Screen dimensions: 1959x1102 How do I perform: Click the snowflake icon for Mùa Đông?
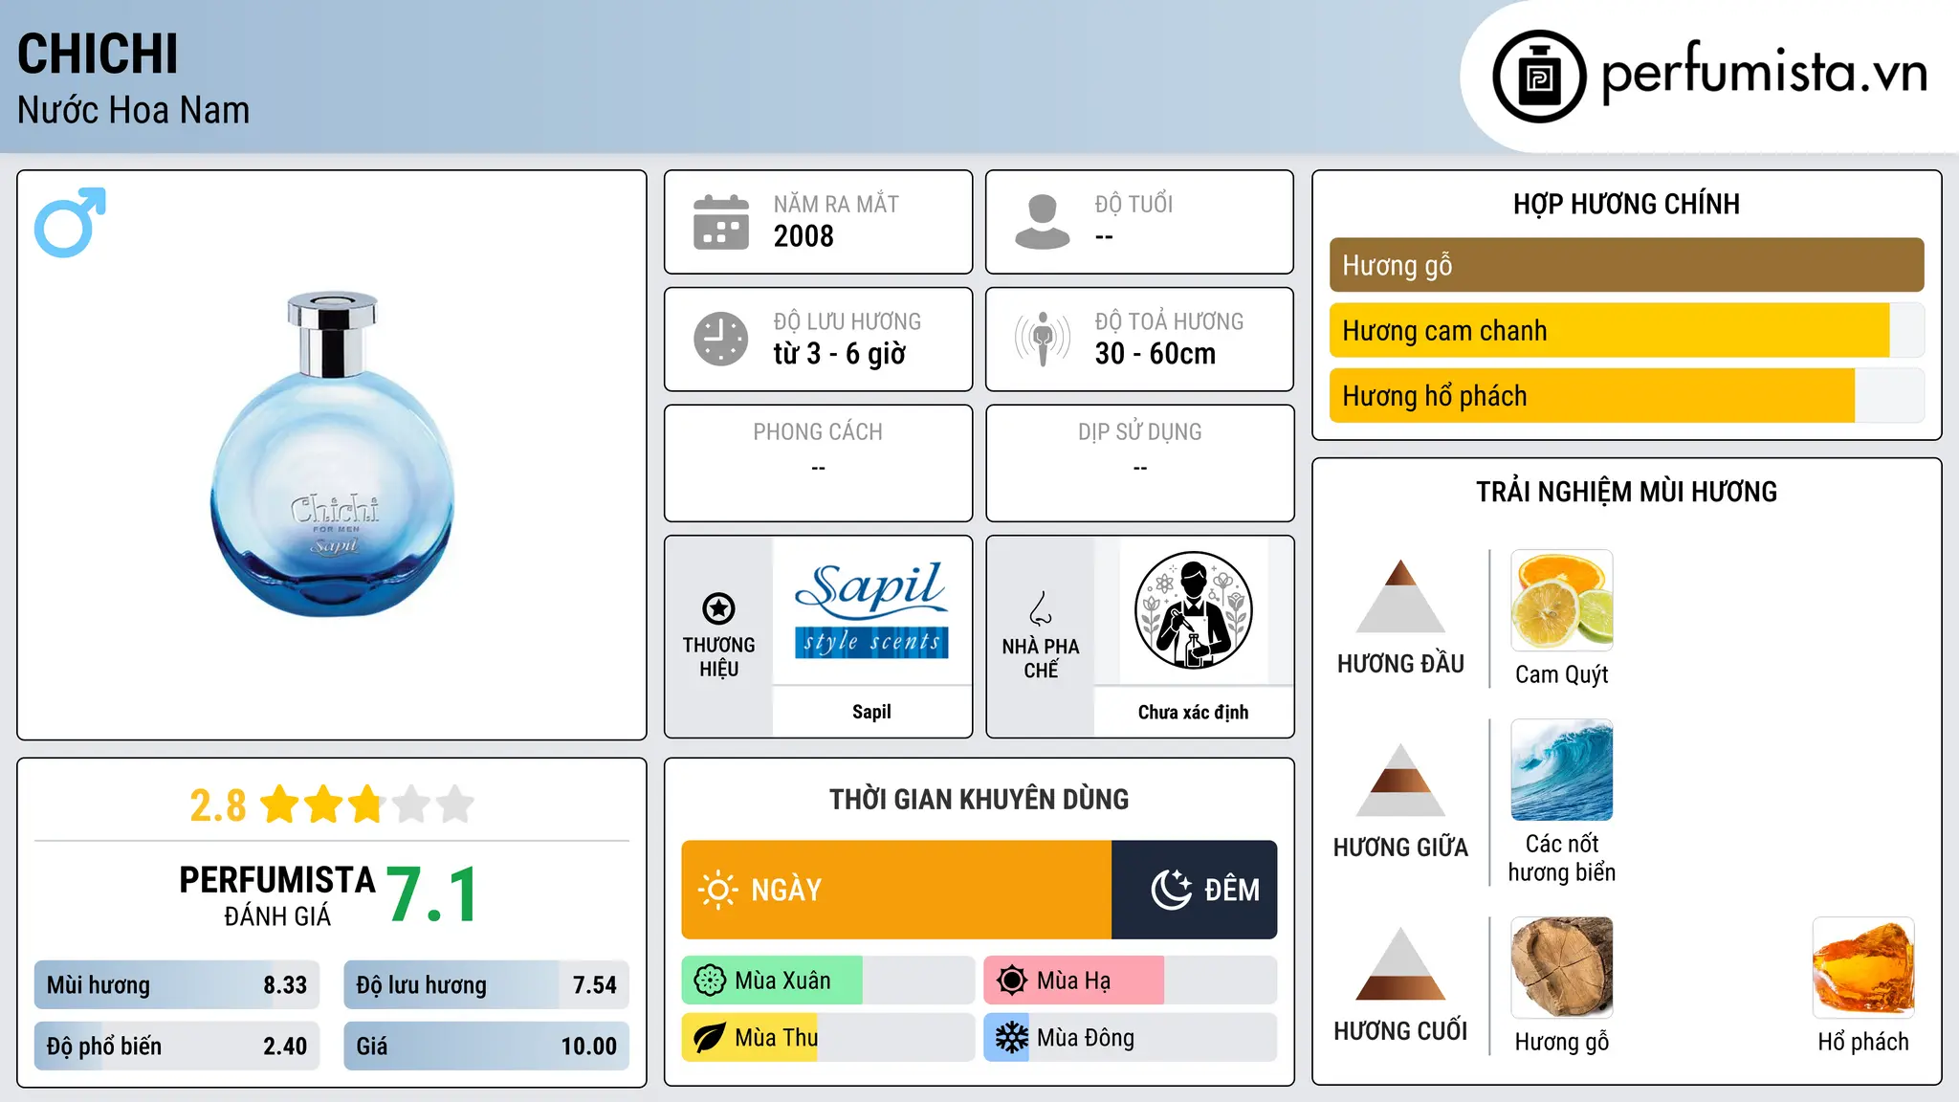click(x=1012, y=1038)
